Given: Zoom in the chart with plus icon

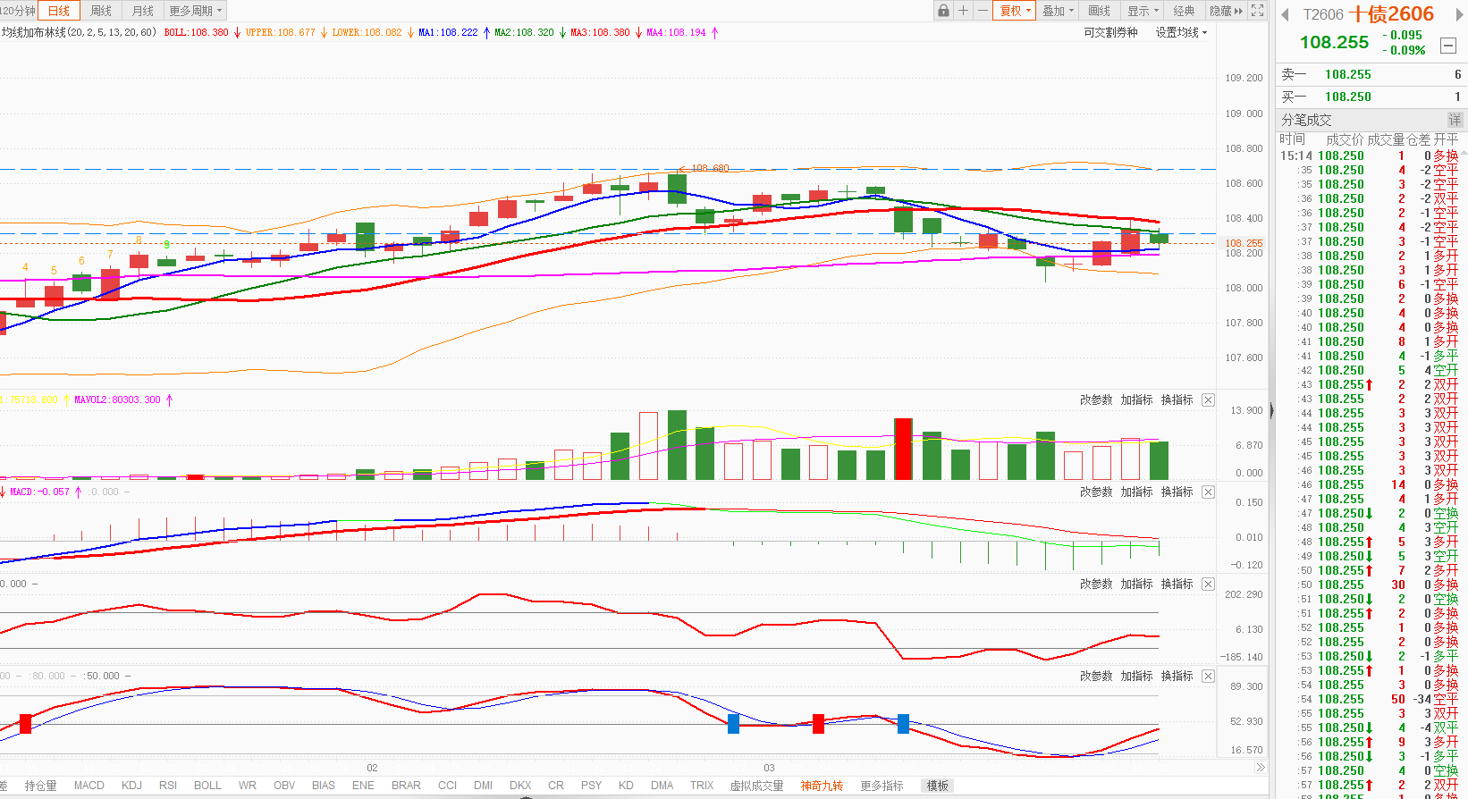Looking at the screenshot, I should point(963,11).
